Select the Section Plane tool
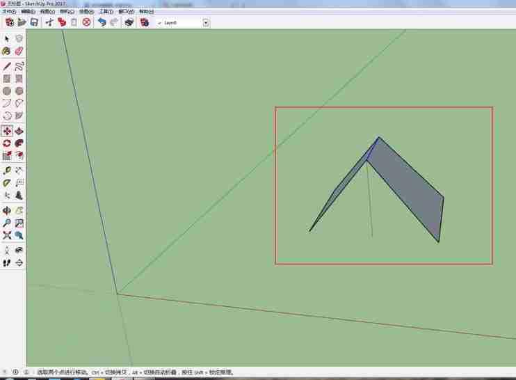 [19, 263]
